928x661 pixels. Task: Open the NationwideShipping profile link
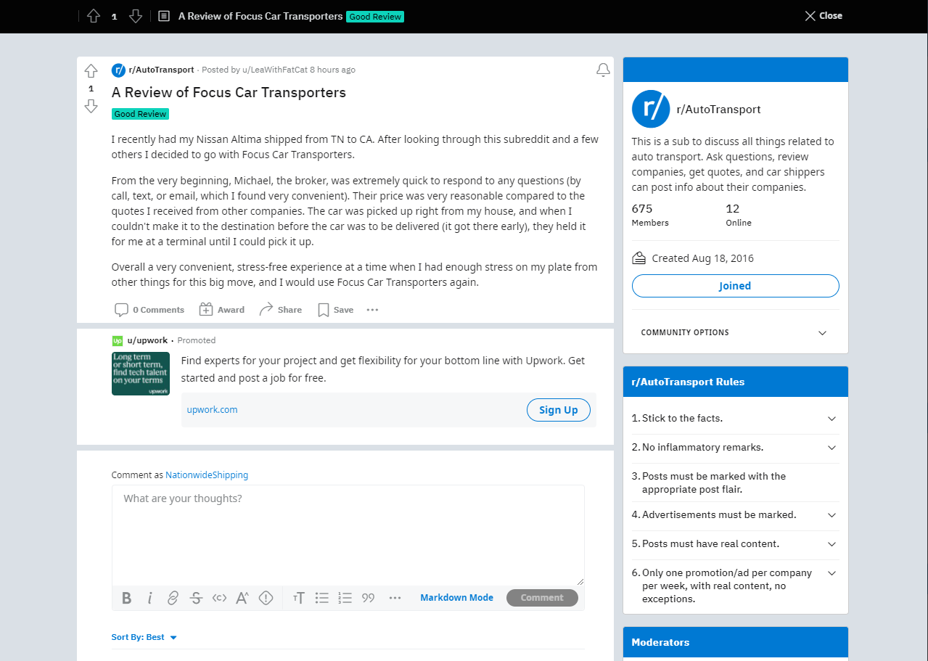(x=207, y=475)
